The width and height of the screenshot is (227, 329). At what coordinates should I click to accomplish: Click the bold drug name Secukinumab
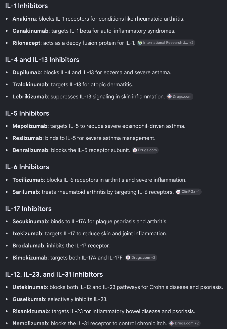(30, 222)
